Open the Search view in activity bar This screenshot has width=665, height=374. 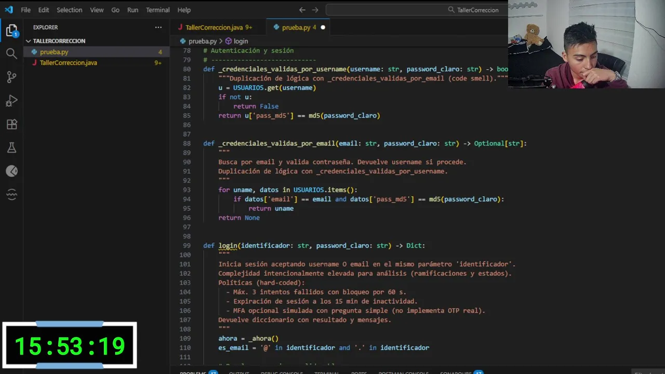(x=11, y=53)
